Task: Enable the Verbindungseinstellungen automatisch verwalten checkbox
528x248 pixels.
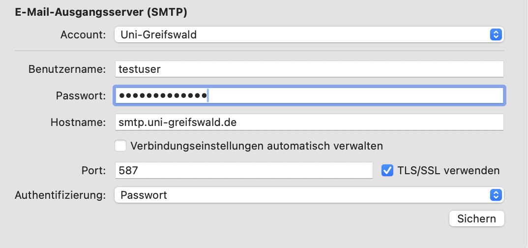Action: [x=120, y=146]
